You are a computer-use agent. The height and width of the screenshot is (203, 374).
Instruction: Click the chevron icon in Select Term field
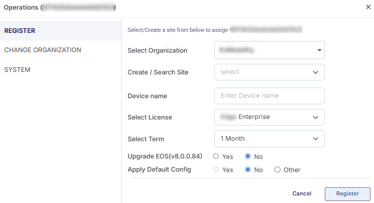pyautogui.click(x=316, y=139)
